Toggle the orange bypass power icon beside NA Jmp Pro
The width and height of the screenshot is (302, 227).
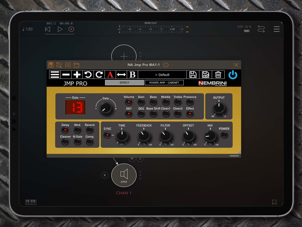tap(166, 65)
